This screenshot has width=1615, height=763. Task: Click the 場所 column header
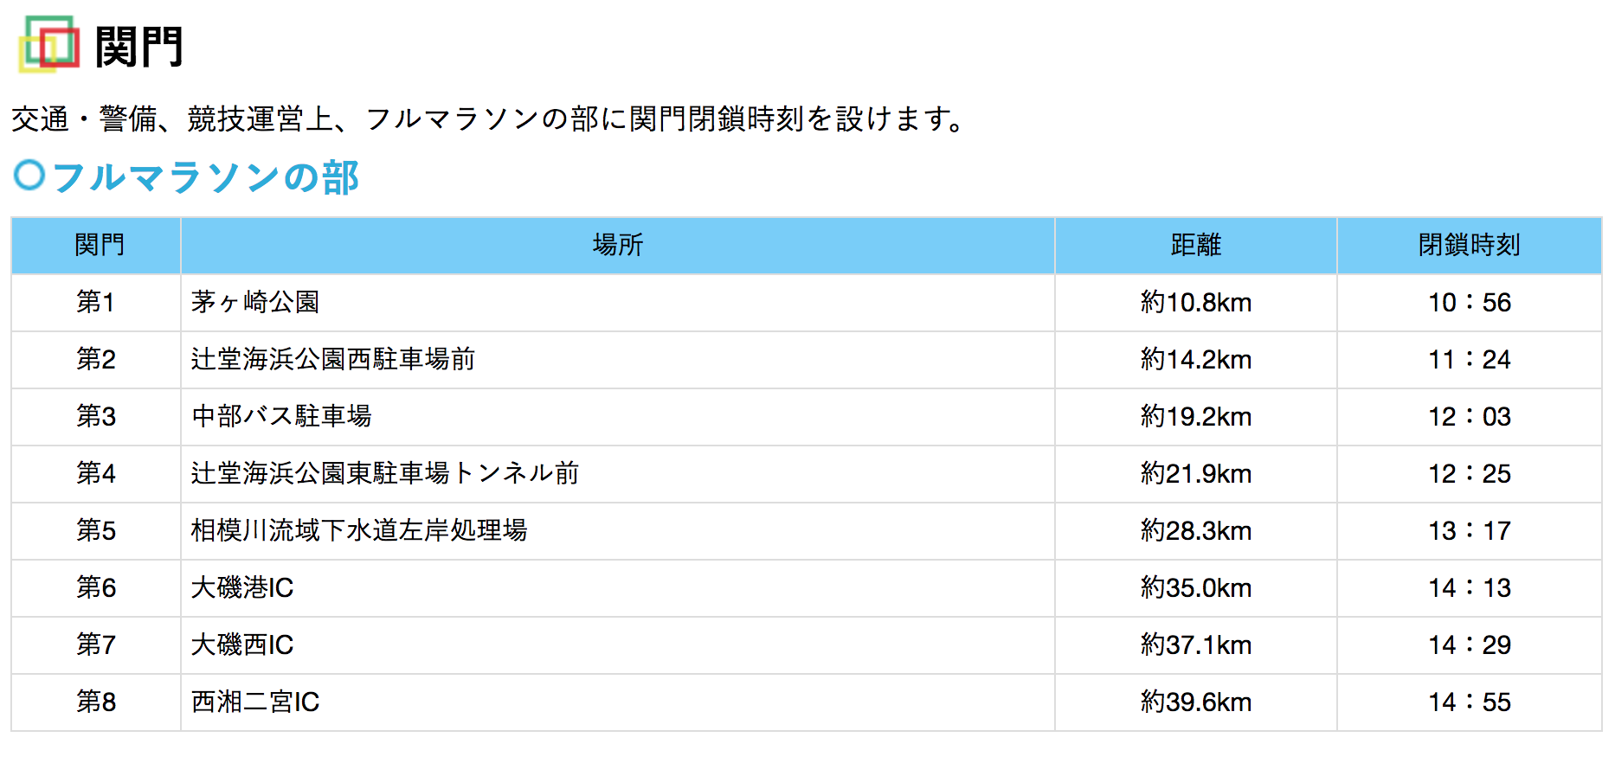pos(617,245)
